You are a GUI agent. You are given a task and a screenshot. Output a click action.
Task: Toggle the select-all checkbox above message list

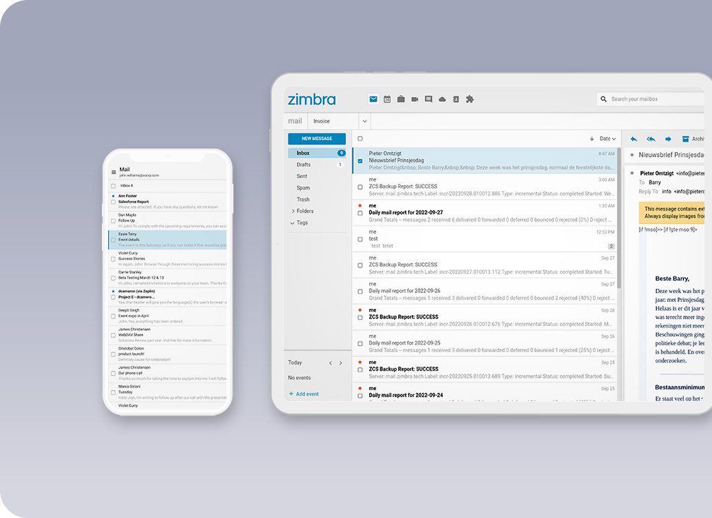click(360, 139)
